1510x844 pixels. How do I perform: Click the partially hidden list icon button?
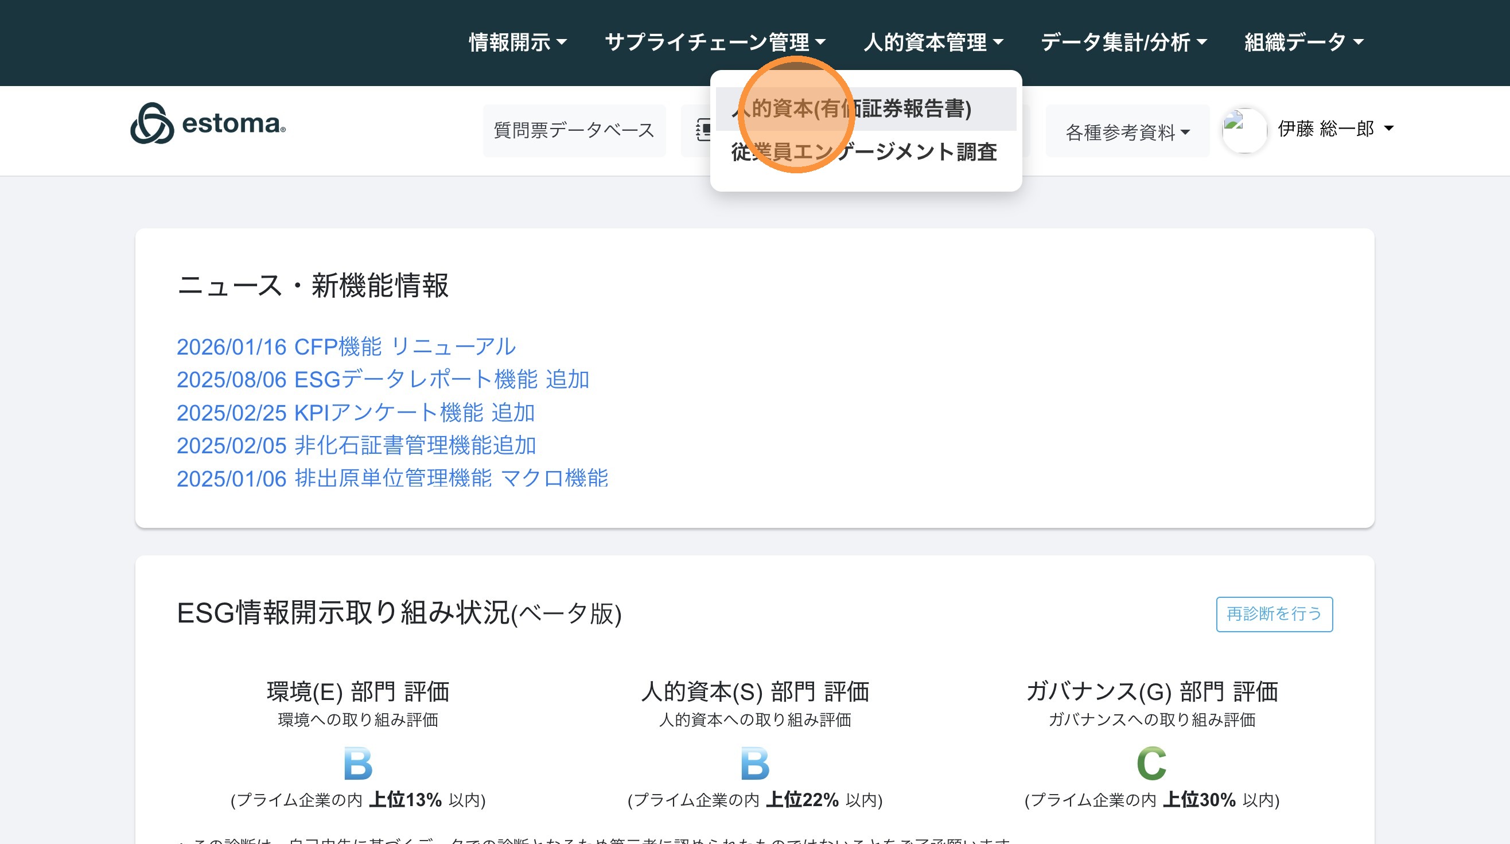(702, 130)
